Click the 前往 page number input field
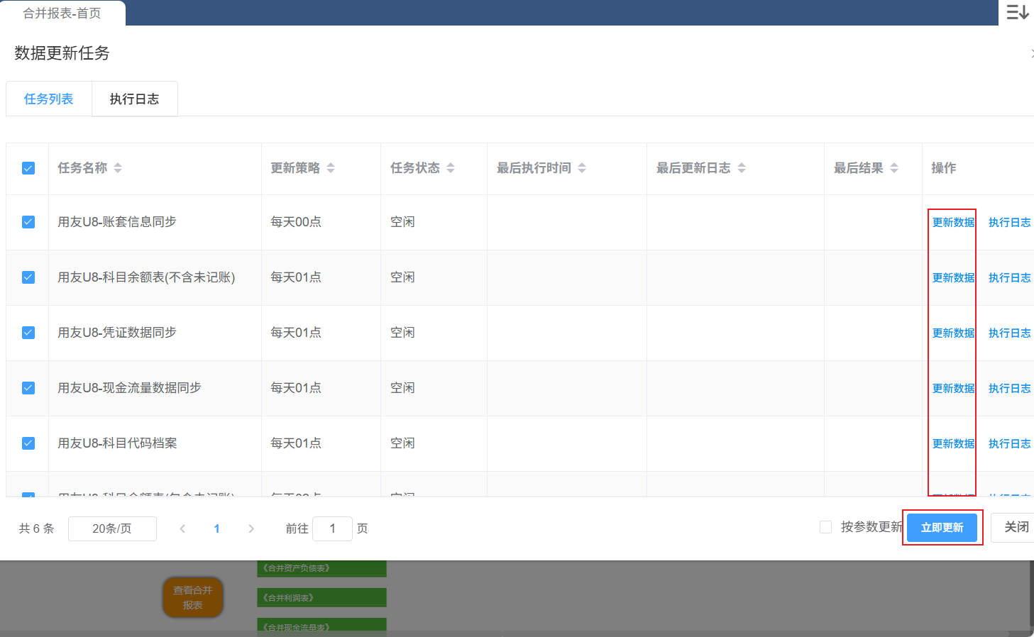The width and height of the screenshot is (1034, 637). [332, 528]
